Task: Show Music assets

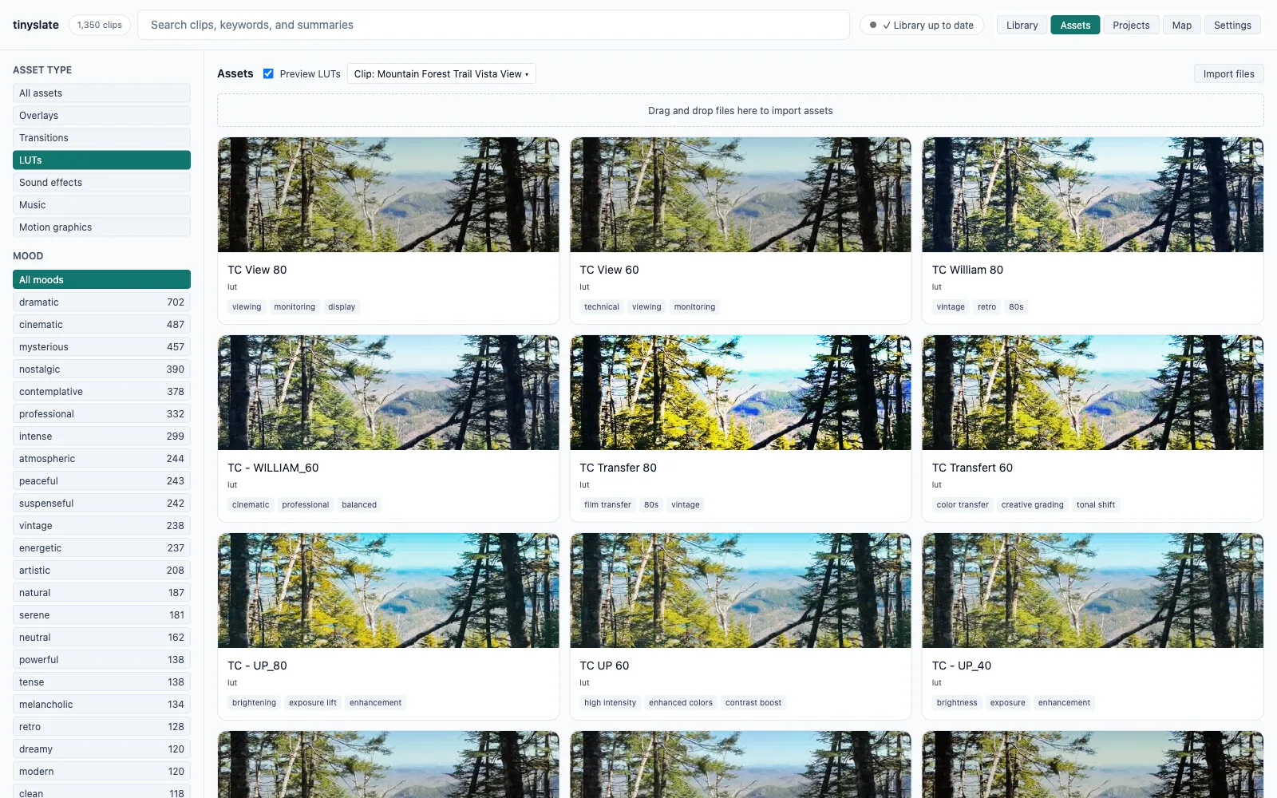Action: (x=101, y=205)
